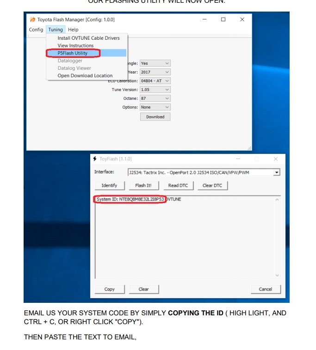Image resolution: width=316 pixels, height=350 pixels.
Task: Maximize the Toyota Flash Manager window
Action: (x=223, y=19)
